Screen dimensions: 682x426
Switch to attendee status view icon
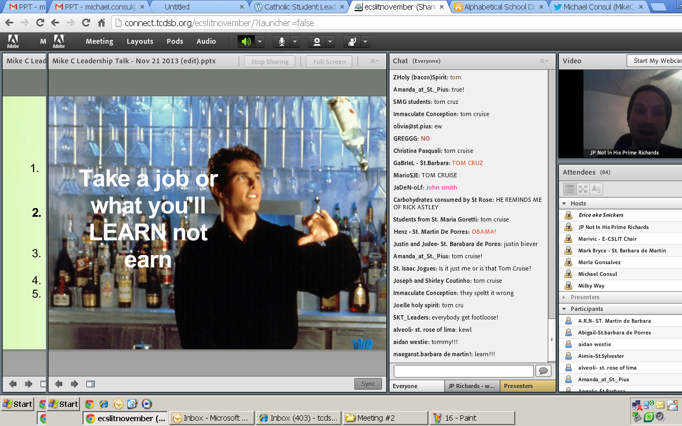[596, 189]
